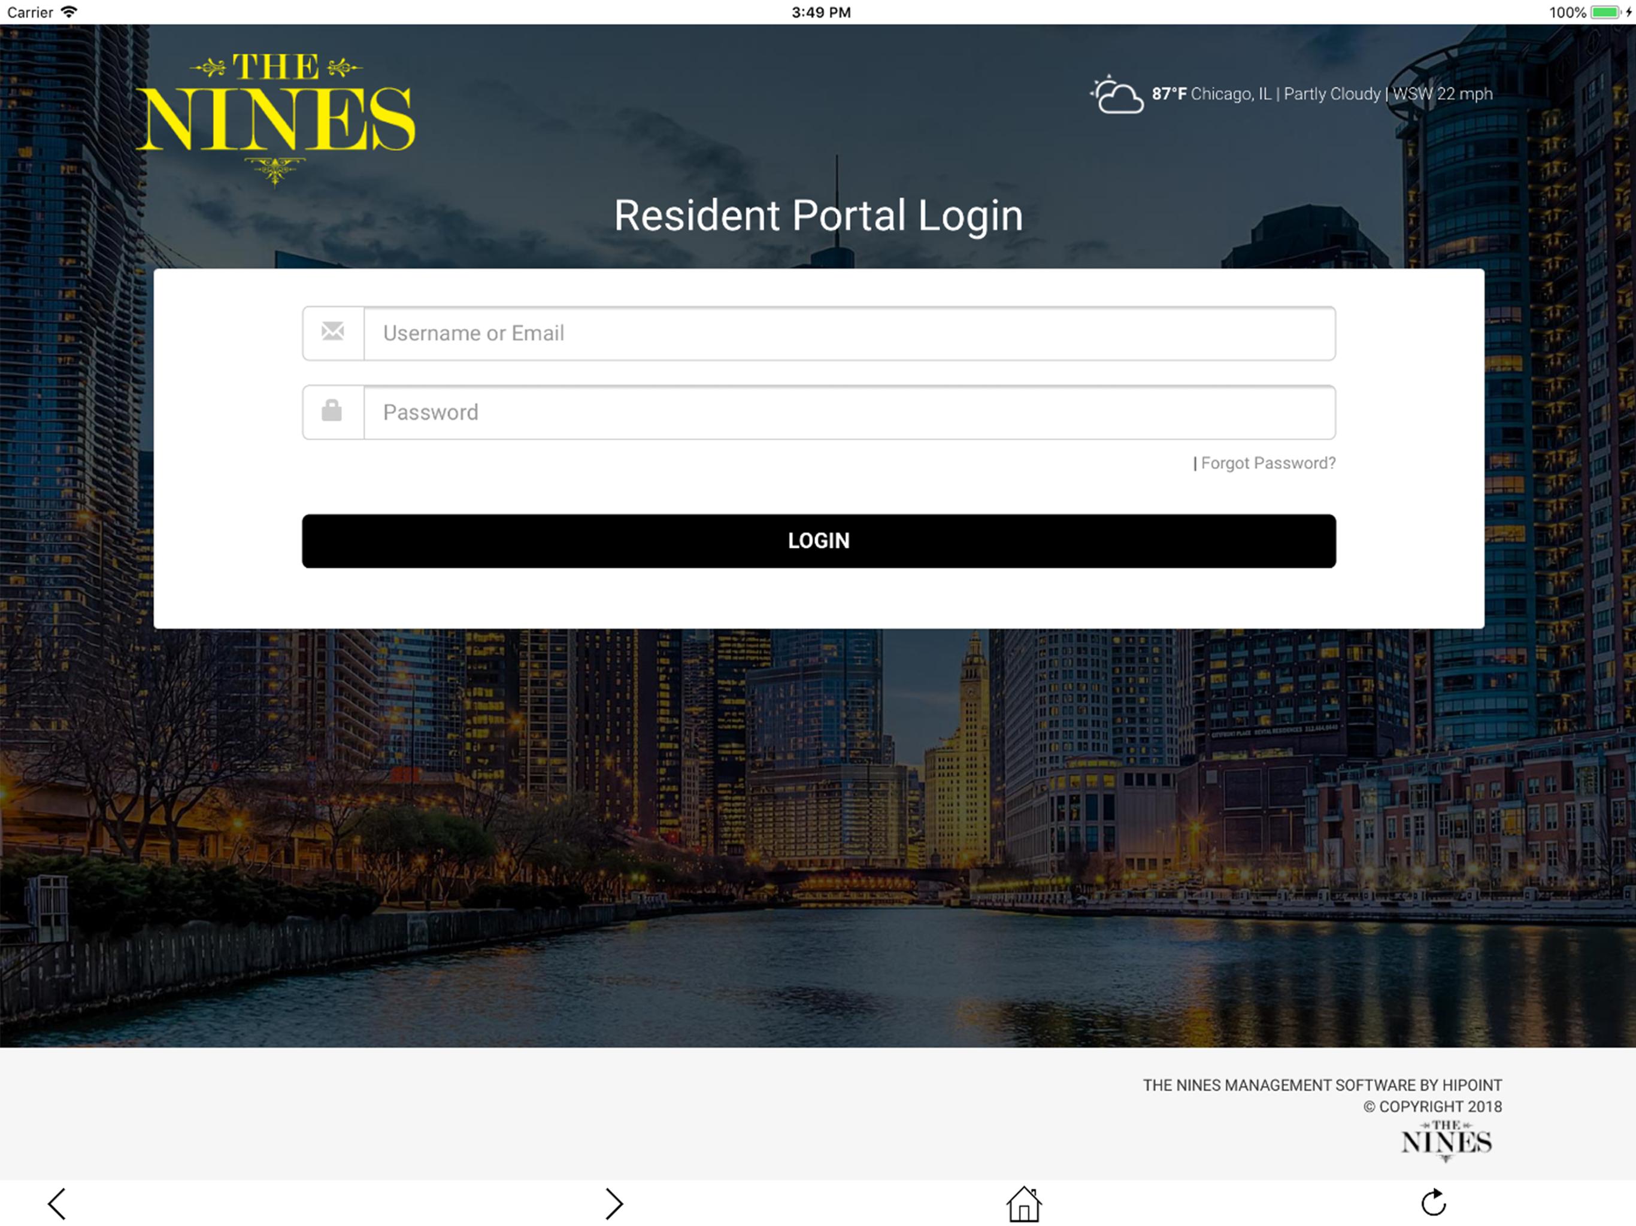Click the lock icon beside Password field

coord(332,409)
